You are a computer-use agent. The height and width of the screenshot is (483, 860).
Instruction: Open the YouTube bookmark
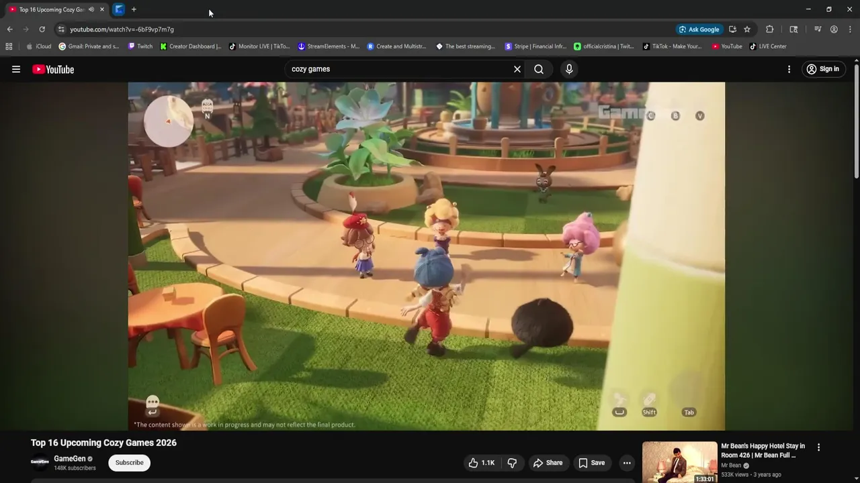point(727,46)
